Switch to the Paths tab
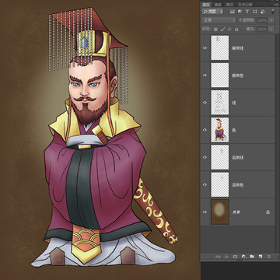The height and width of the screenshot is (280, 280). (229, 5)
